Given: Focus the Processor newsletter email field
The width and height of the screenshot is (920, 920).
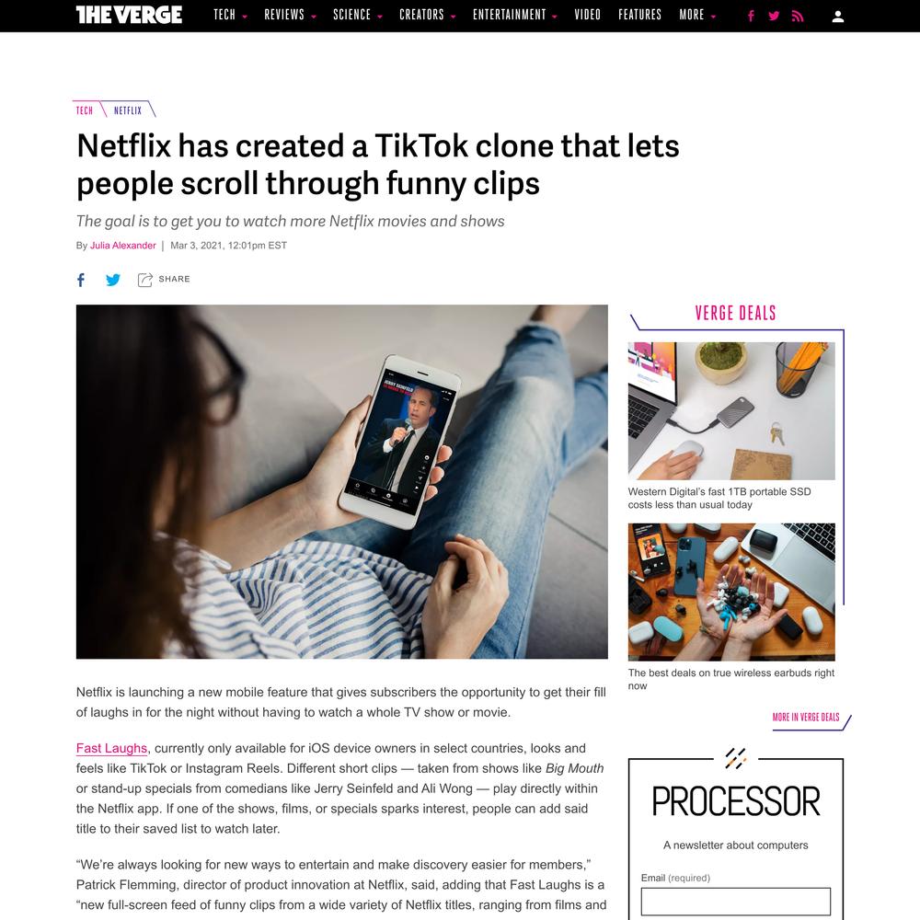Looking at the screenshot, I should [x=736, y=902].
